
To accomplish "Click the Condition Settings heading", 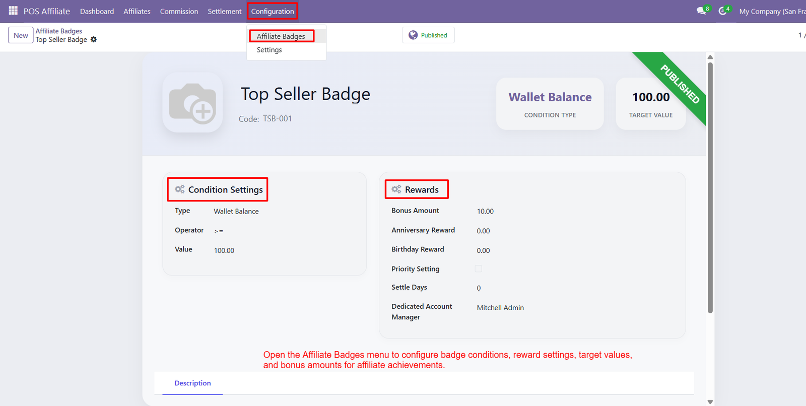I will [225, 189].
